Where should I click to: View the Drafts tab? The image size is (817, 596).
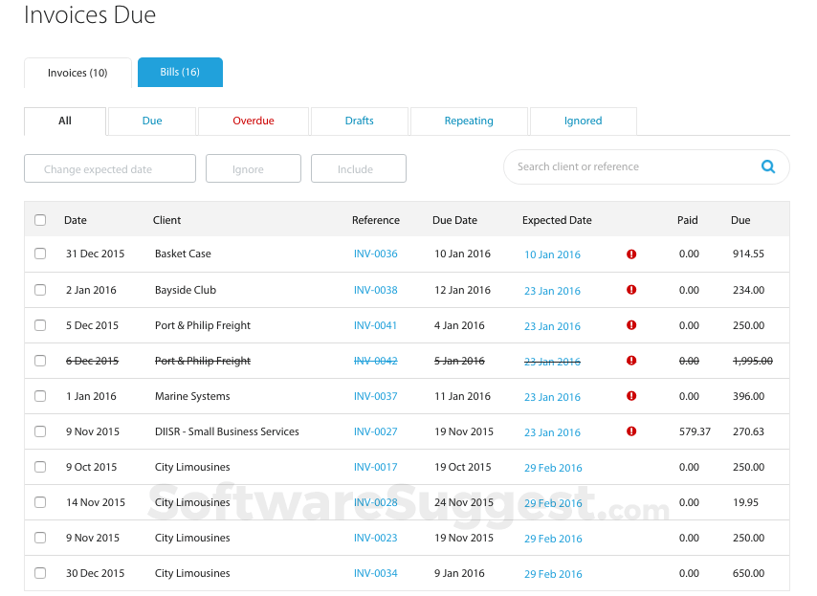coord(358,121)
